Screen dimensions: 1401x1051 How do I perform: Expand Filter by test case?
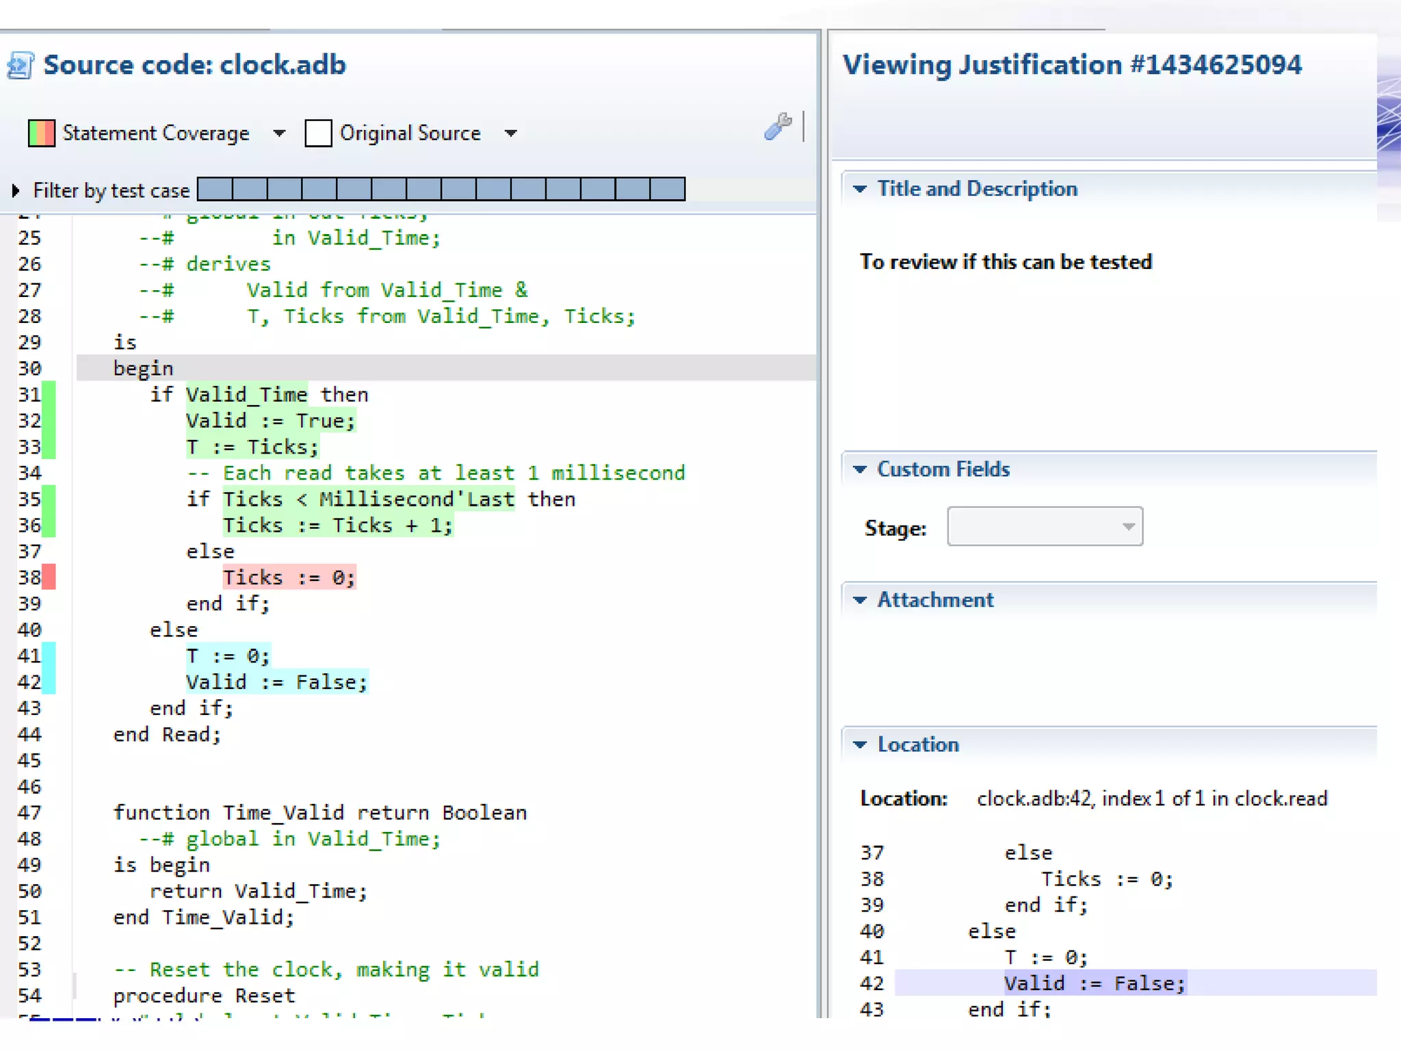15,190
